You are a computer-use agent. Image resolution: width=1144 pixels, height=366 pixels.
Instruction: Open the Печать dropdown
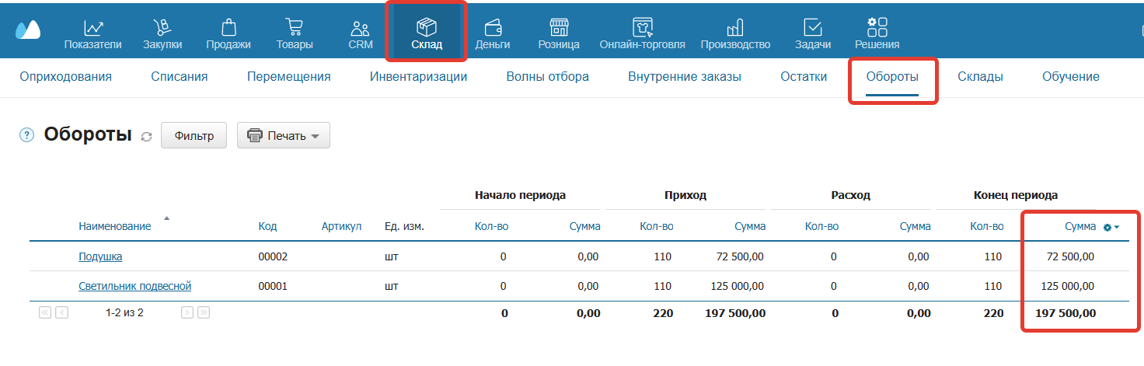[284, 135]
